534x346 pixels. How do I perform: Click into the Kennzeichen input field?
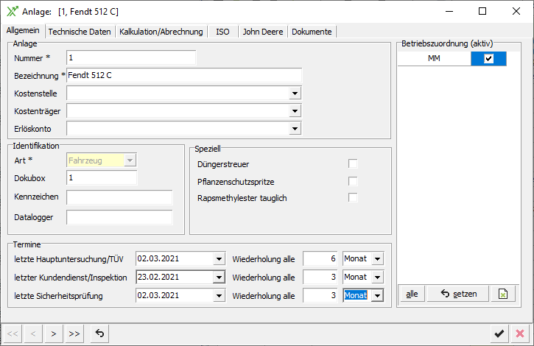point(119,197)
